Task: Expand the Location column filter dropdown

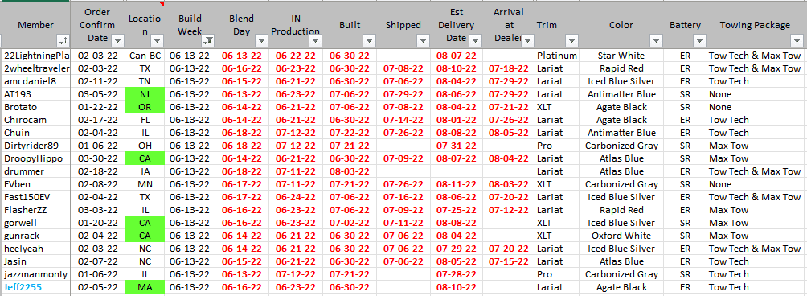Action: (x=158, y=41)
